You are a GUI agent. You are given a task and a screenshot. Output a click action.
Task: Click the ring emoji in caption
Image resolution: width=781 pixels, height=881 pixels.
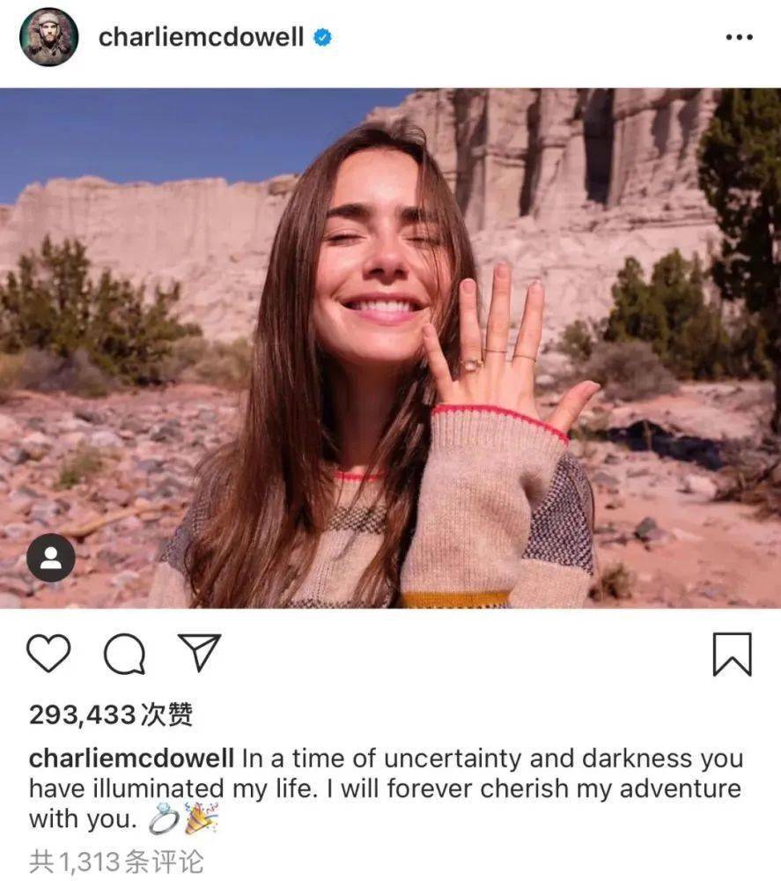coord(164,819)
